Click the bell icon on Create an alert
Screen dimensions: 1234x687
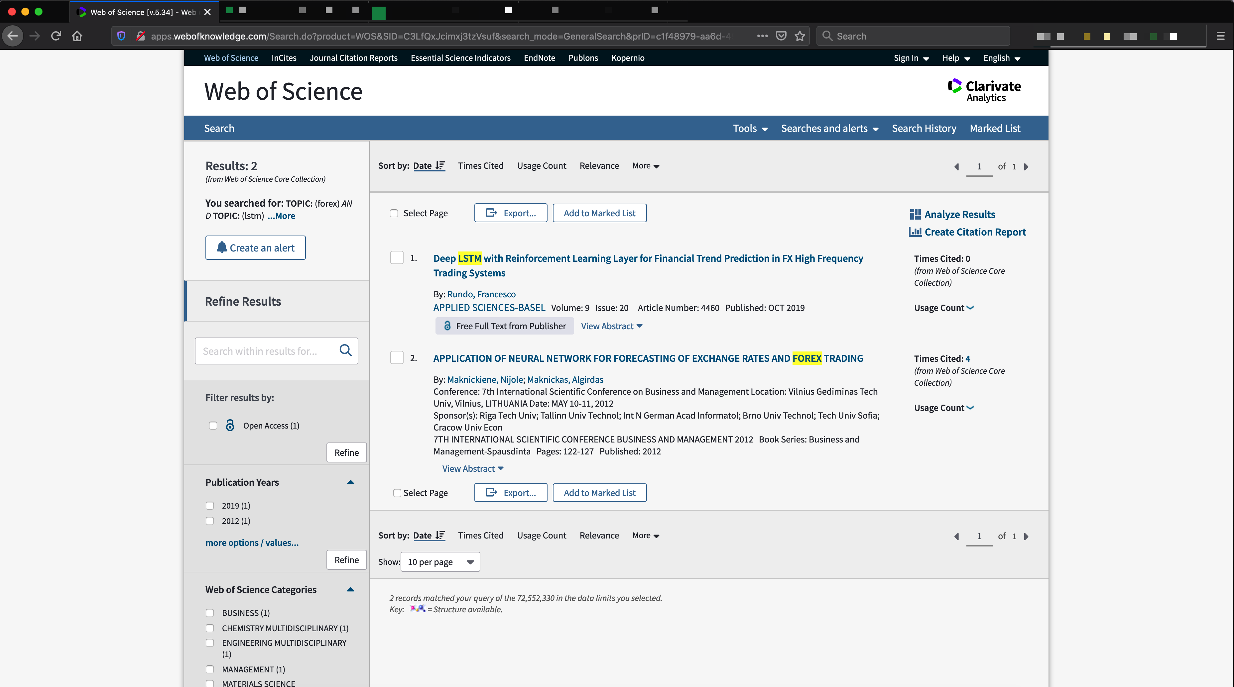(221, 247)
